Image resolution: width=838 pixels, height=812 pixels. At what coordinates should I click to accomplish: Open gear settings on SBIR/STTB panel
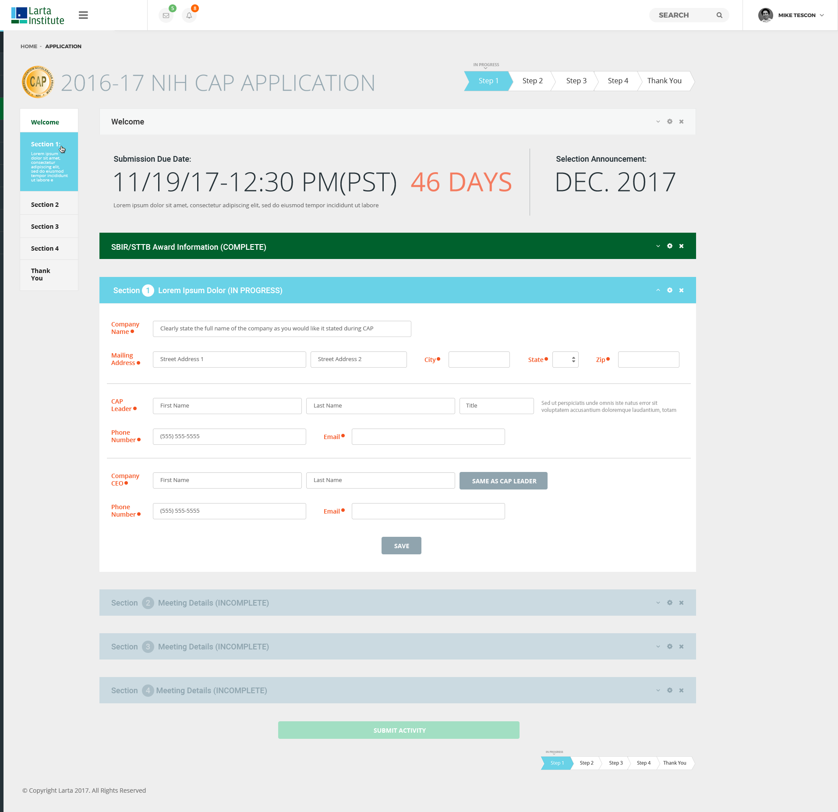click(x=670, y=246)
